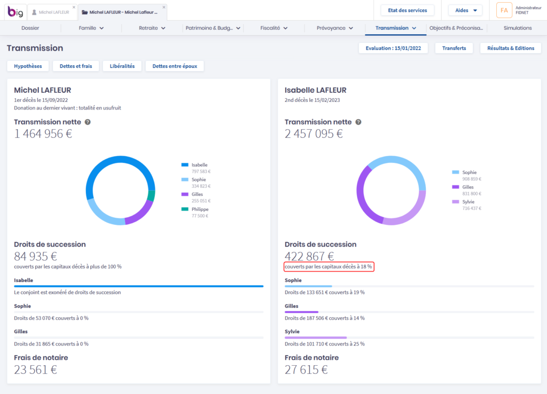Expand the Retraite dropdown menu
Image resolution: width=547 pixels, height=394 pixels.
click(x=152, y=28)
